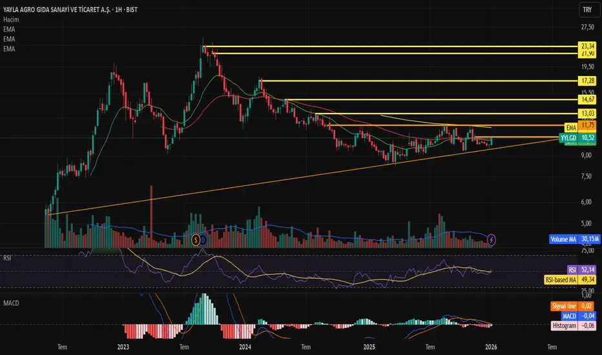Click the 2026 label on time axis
Screen dimensions: 602x355
(491, 347)
